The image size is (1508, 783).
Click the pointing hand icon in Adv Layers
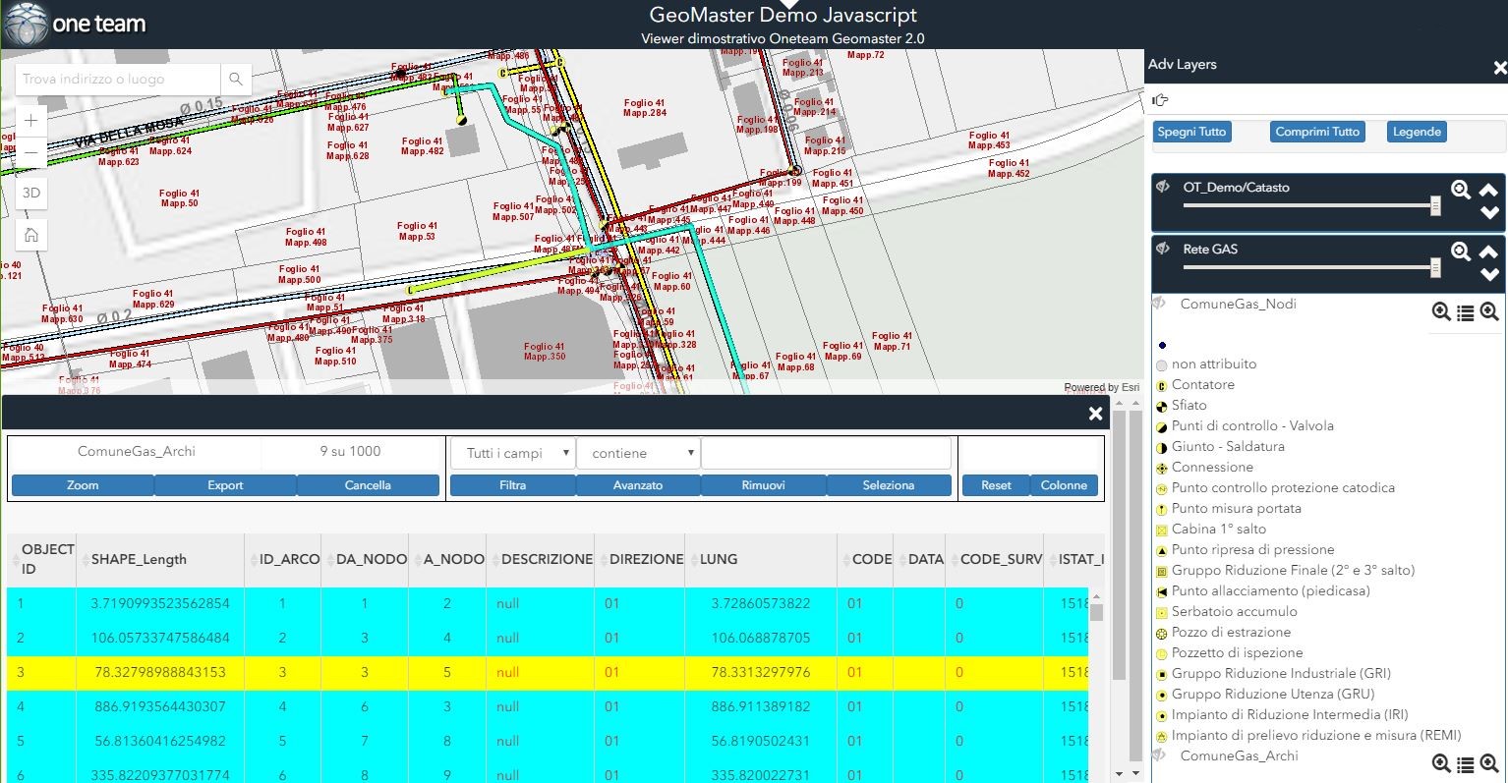point(1160,99)
